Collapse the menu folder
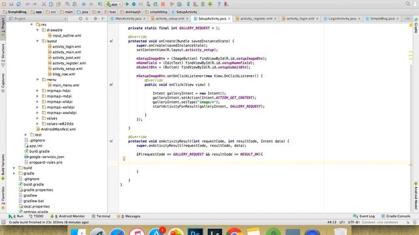The width and height of the screenshot is (419, 235). 37,80
